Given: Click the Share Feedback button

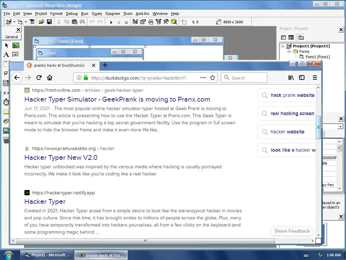Looking at the screenshot, I should [x=292, y=231].
